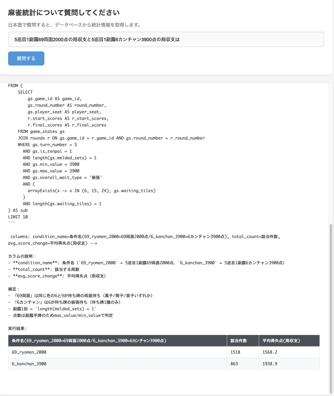Image resolution: width=334 pixels, height=396 pixels.
Task: Click the 質問する button
Action: click(x=26, y=58)
